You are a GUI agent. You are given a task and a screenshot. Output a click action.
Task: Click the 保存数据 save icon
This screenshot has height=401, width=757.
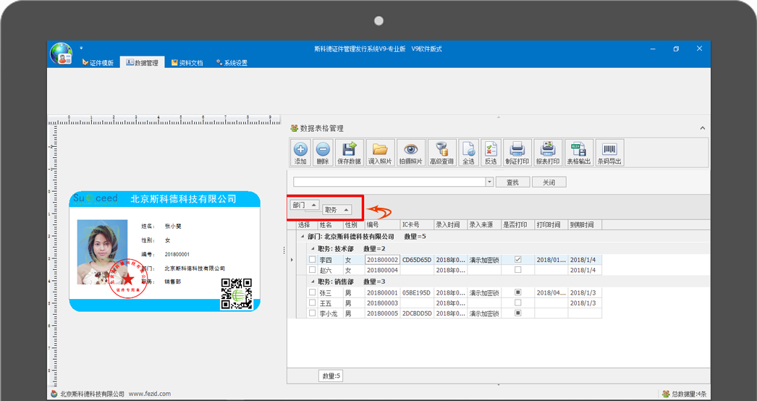coord(349,149)
